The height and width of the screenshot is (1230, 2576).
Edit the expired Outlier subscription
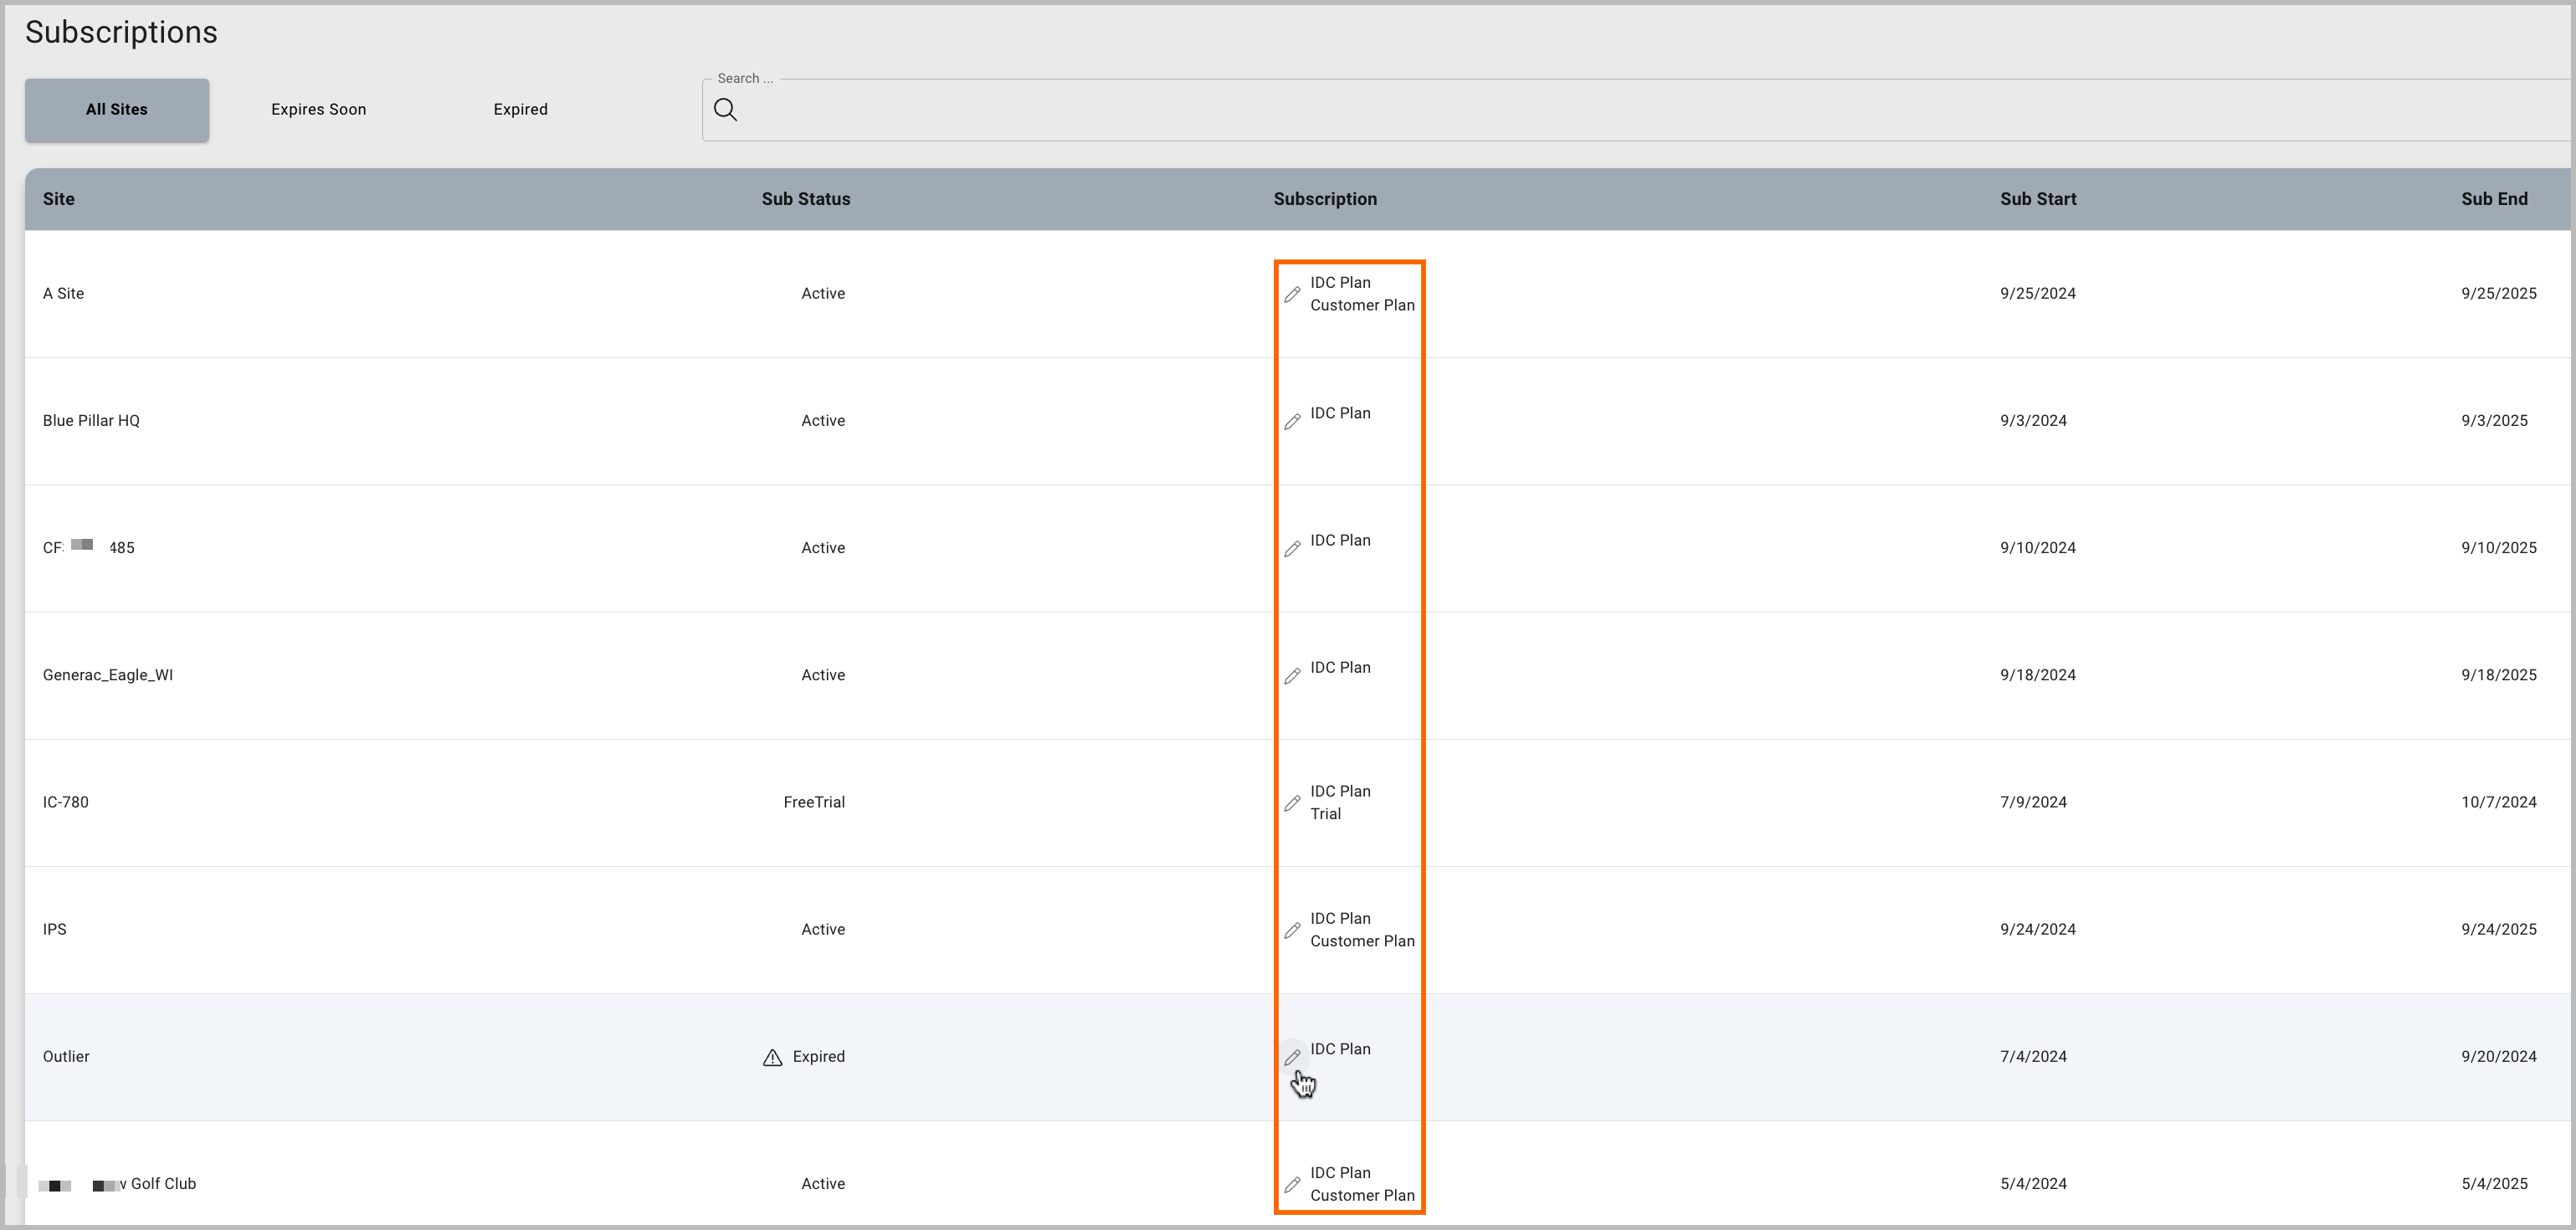(x=1292, y=1057)
